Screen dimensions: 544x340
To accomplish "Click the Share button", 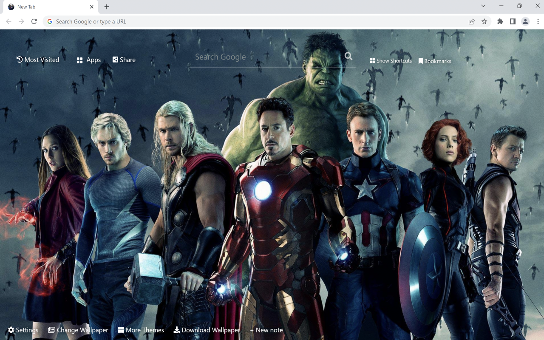I will 124,60.
